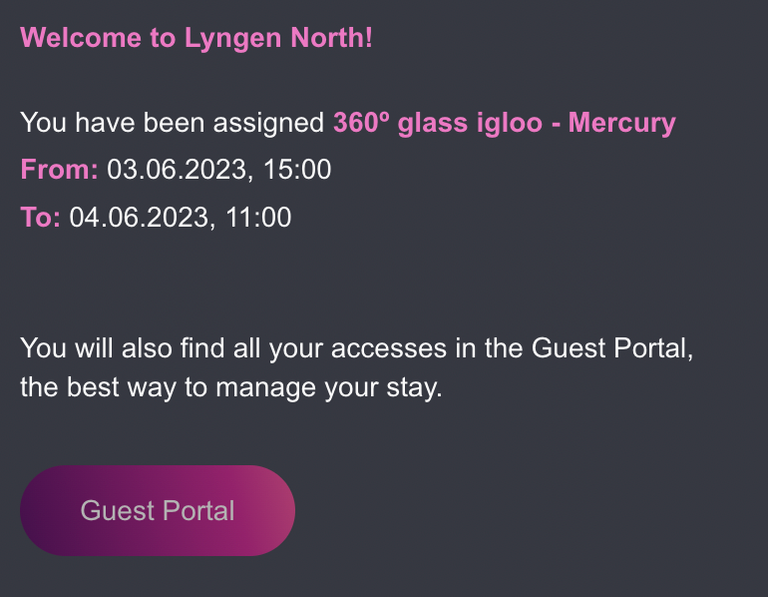The height and width of the screenshot is (597, 768).
Task: Click the pink From: label
Action: coord(59,170)
